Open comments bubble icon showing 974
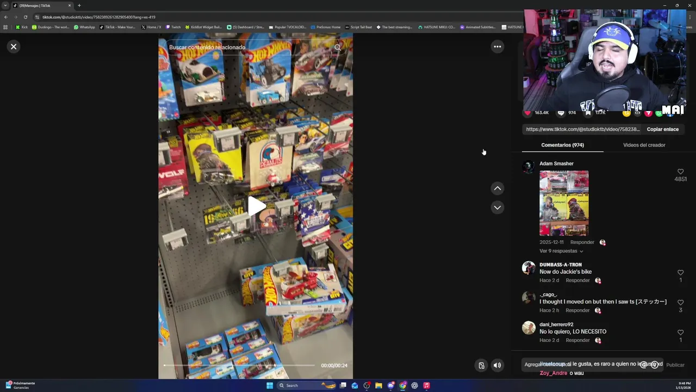Viewport: 696px width, 392px height. [x=561, y=113]
